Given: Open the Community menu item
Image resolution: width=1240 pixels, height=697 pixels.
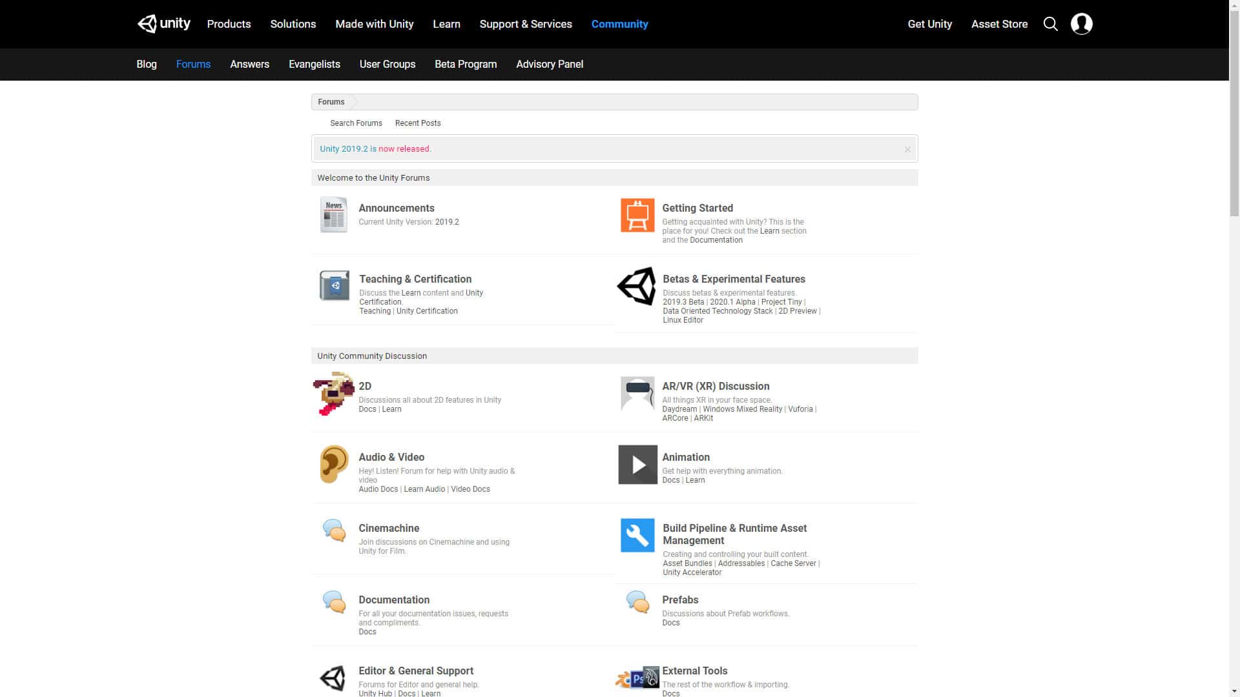Looking at the screenshot, I should point(619,24).
